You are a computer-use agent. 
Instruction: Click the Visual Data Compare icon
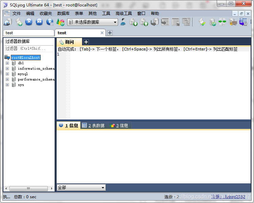coord(186,22)
